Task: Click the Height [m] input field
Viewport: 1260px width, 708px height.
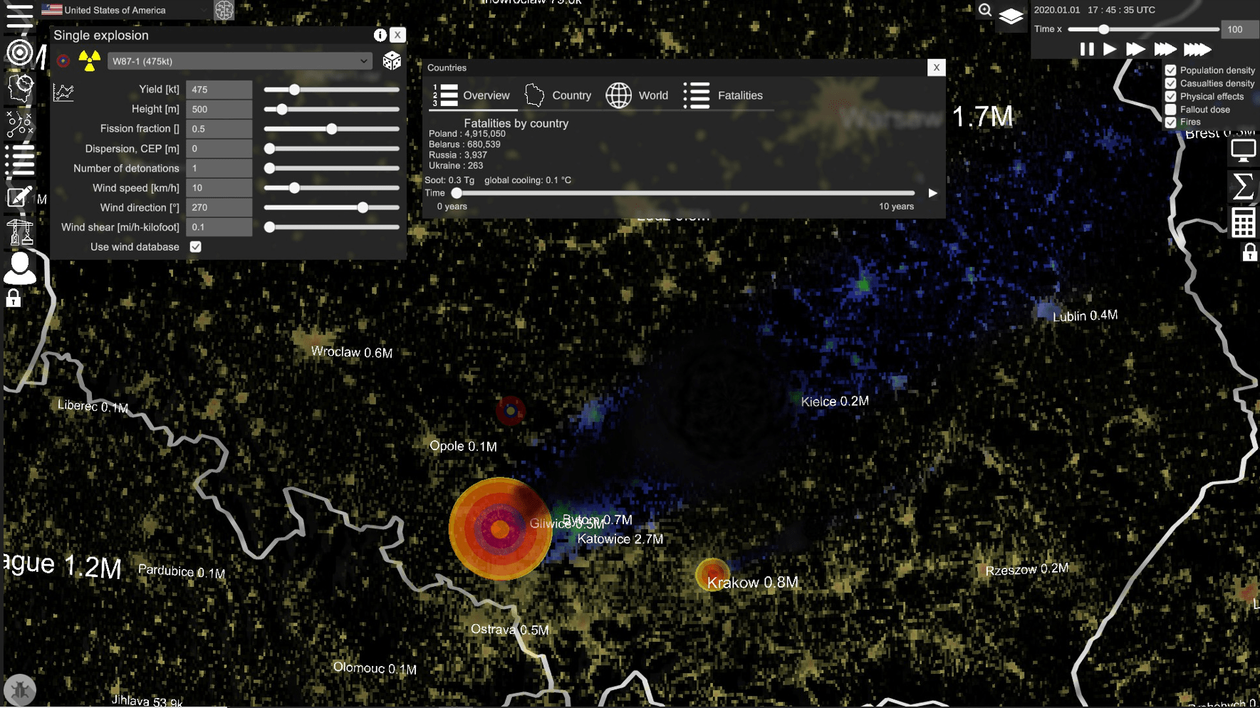Action: pos(219,109)
